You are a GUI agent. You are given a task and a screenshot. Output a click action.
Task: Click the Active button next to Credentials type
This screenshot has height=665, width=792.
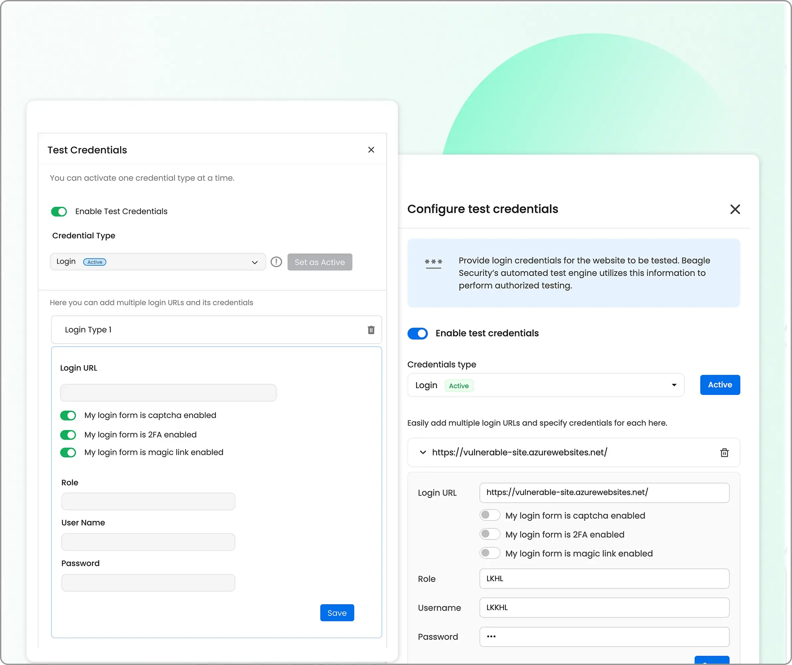point(720,385)
